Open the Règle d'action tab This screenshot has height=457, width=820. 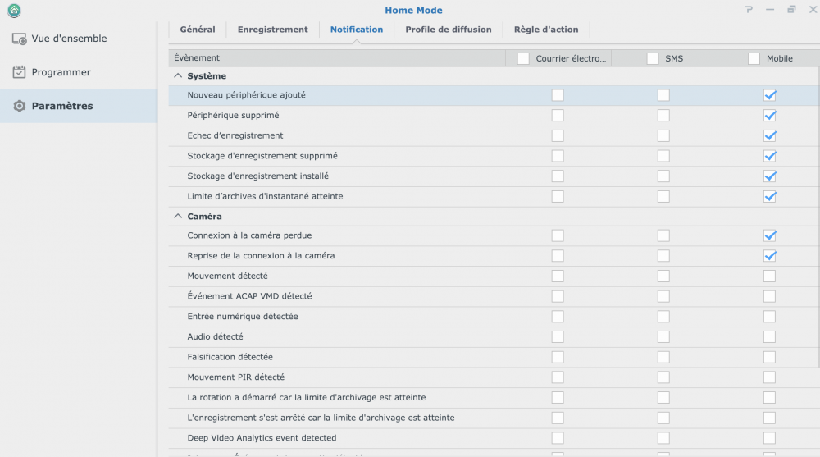coord(546,30)
